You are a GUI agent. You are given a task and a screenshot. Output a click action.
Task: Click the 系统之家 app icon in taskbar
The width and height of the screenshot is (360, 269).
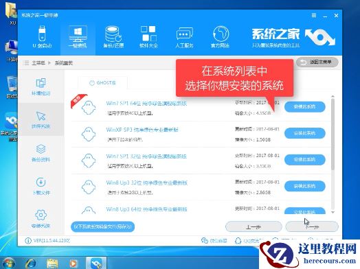point(96,263)
